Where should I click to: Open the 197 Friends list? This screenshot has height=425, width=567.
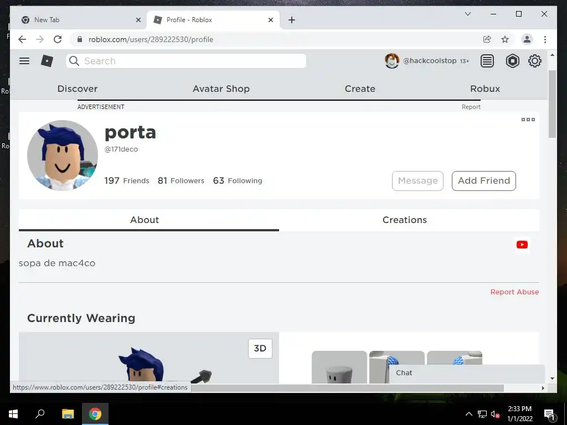(127, 181)
